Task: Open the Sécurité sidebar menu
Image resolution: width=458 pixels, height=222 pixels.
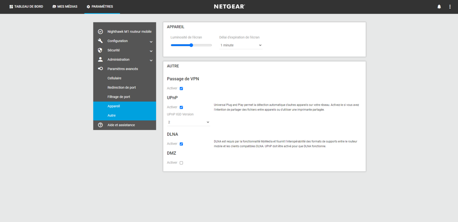Action: (x=124, y=50)
